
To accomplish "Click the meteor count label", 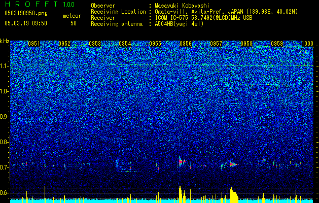I will [x=72, y=16].
